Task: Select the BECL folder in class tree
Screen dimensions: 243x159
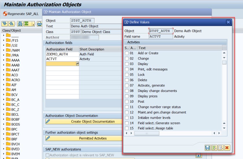Action: (12, 114)
